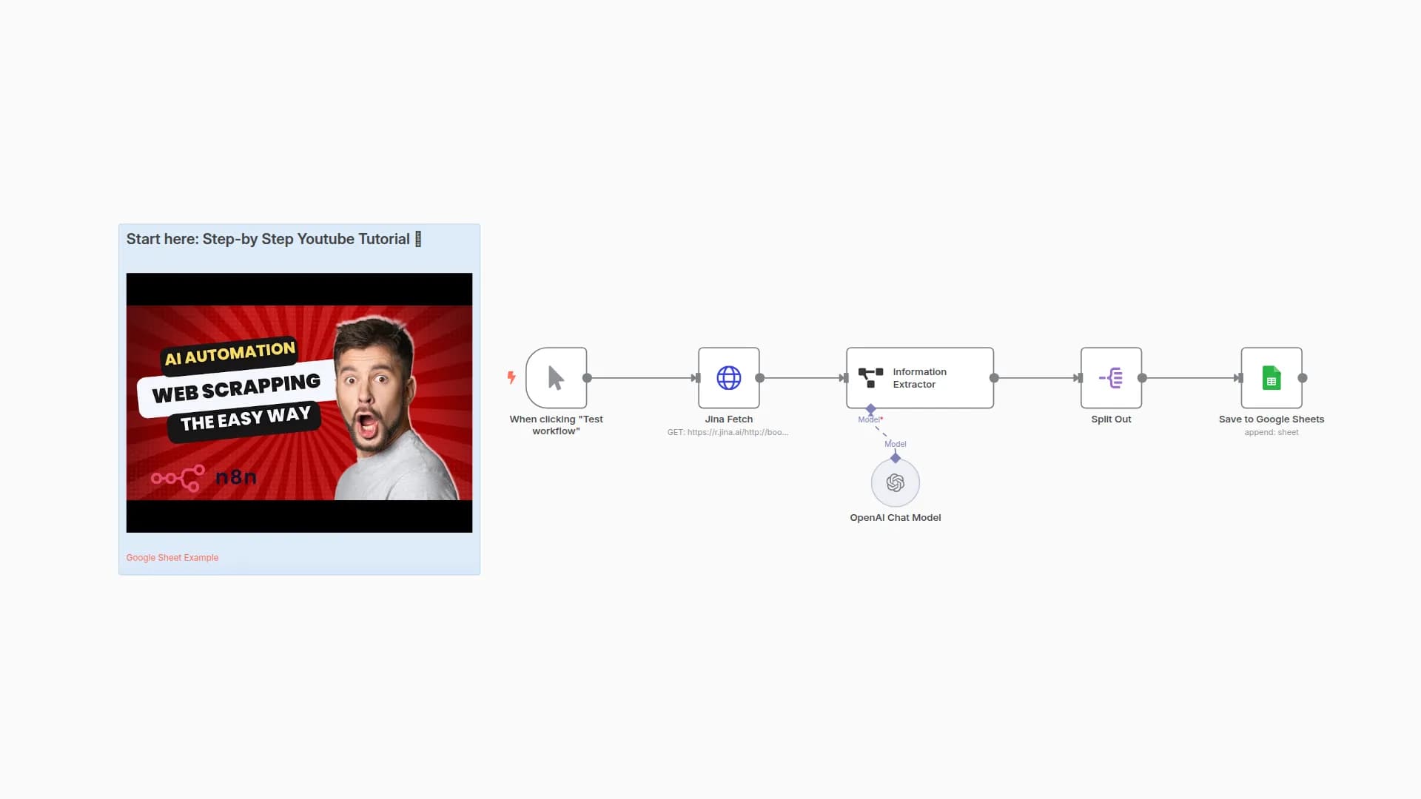Click the Google Sheets node output connector

tap(1303, 378)
